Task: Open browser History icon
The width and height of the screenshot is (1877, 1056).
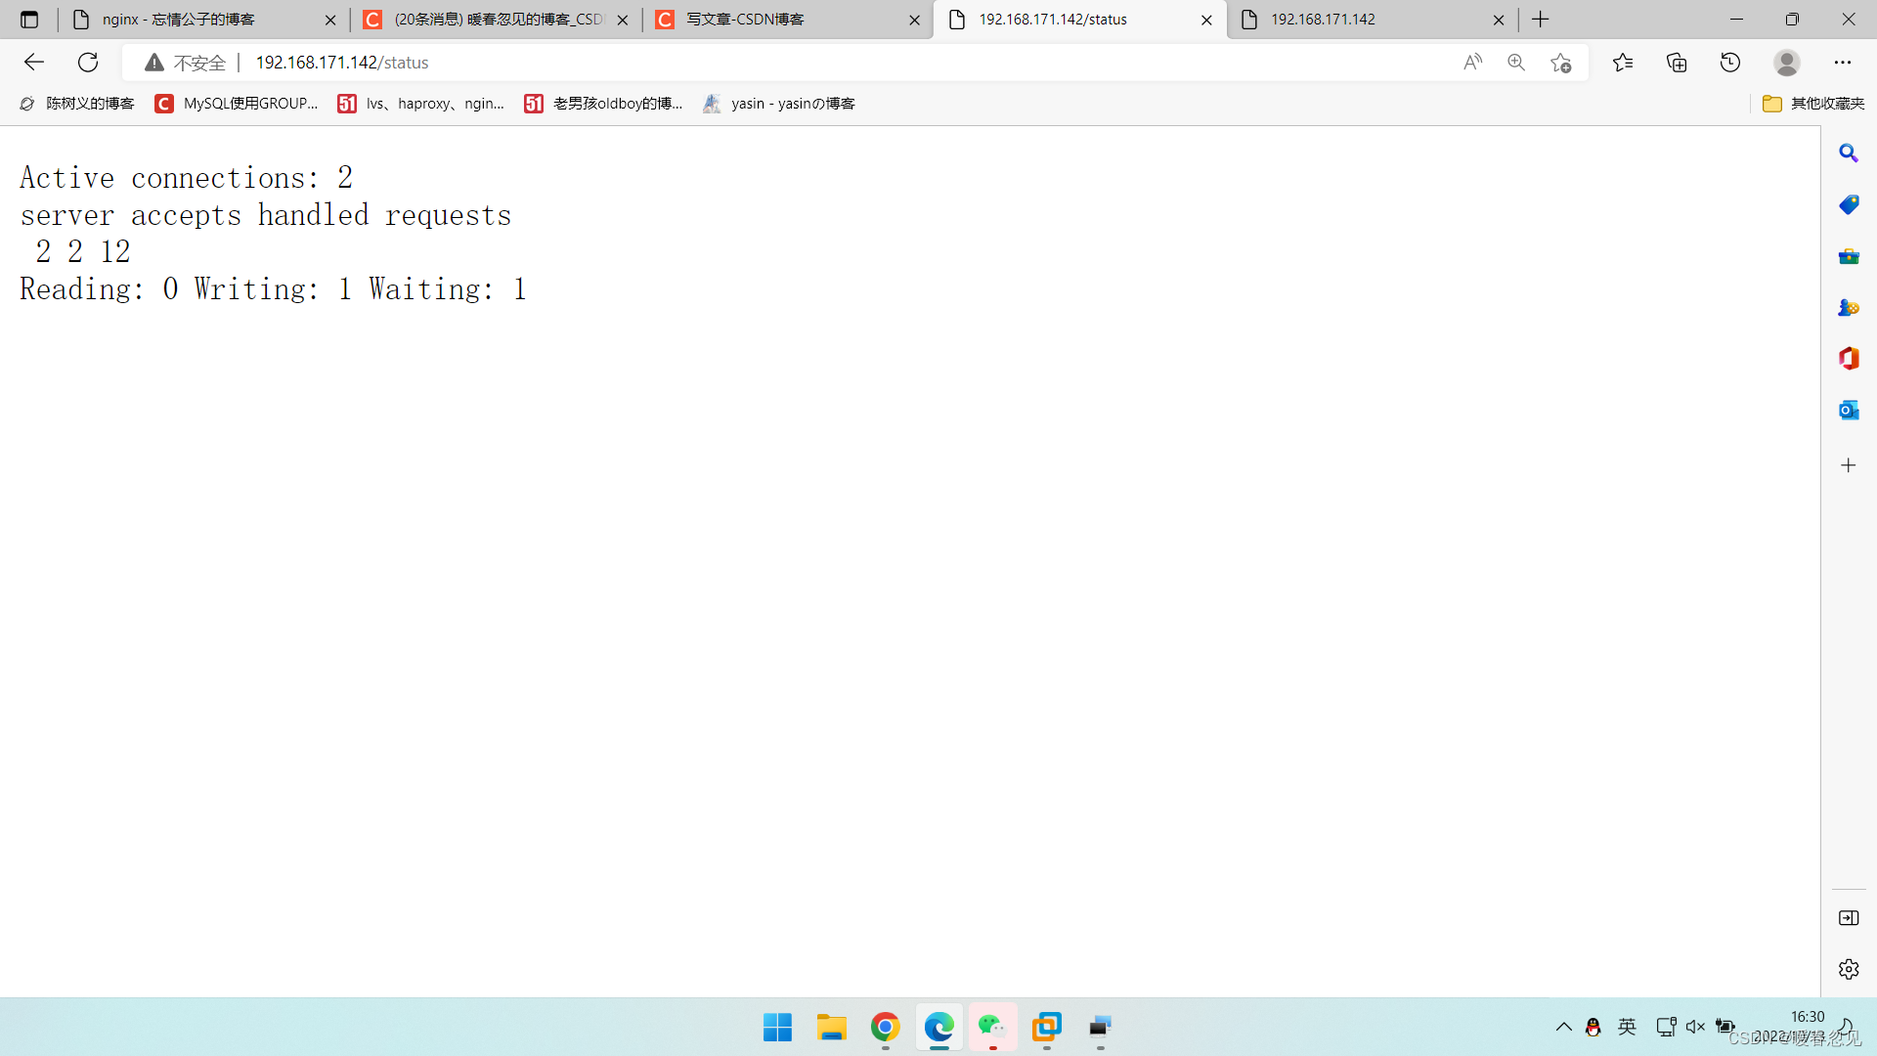Action: (1730, 63)
